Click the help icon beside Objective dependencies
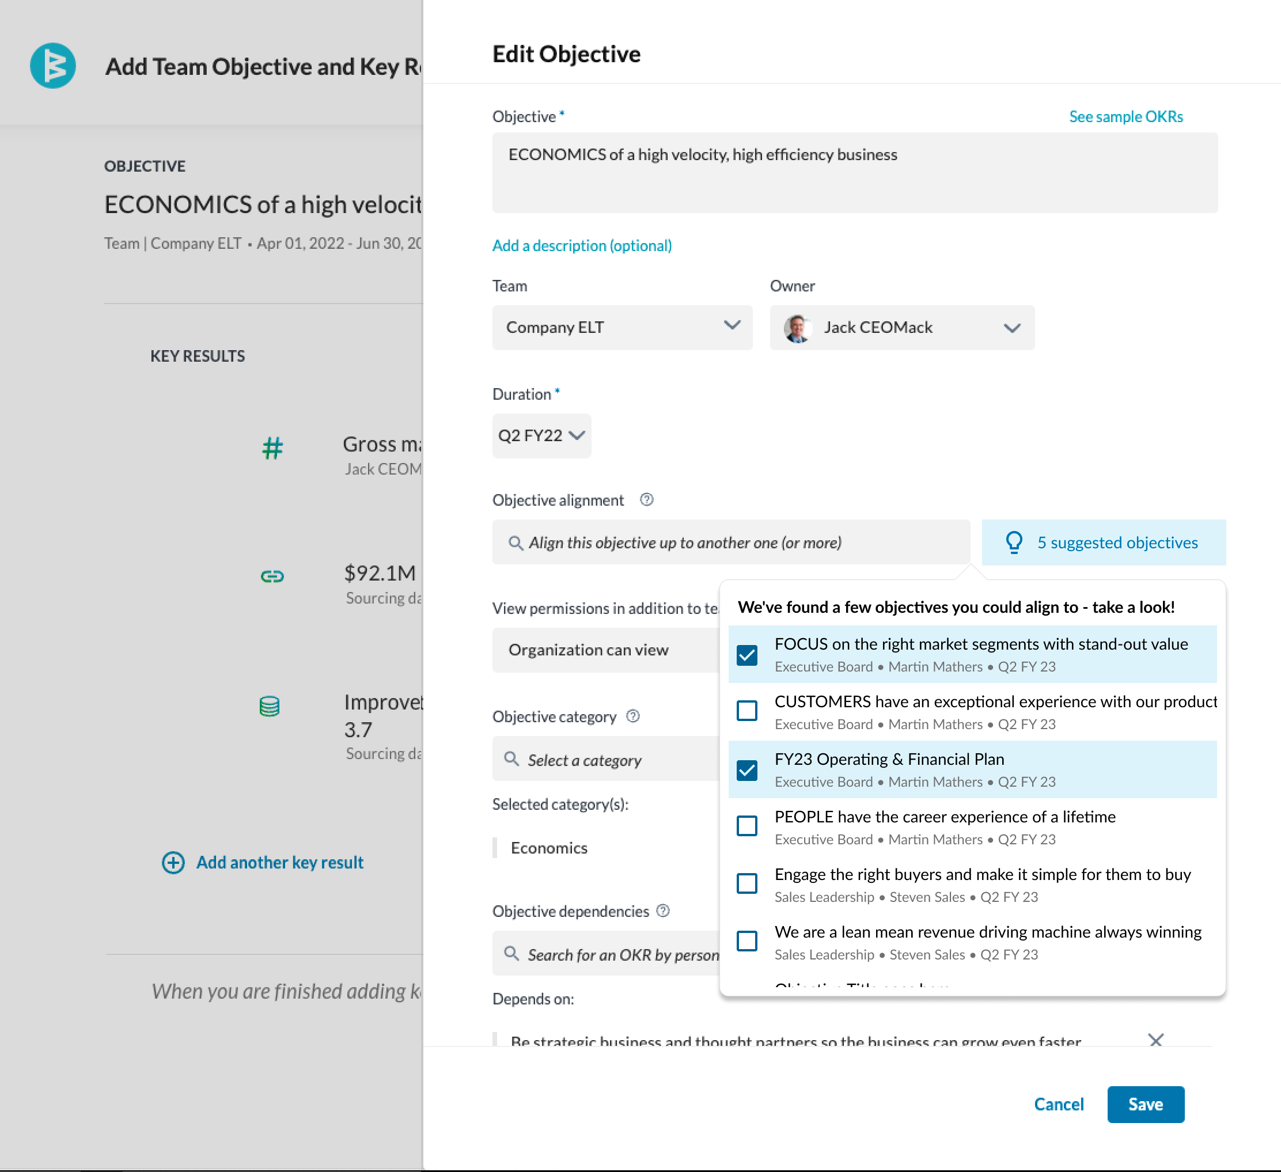Image resolution: width=1281 pixels, height=1172 pixels. 663,911
